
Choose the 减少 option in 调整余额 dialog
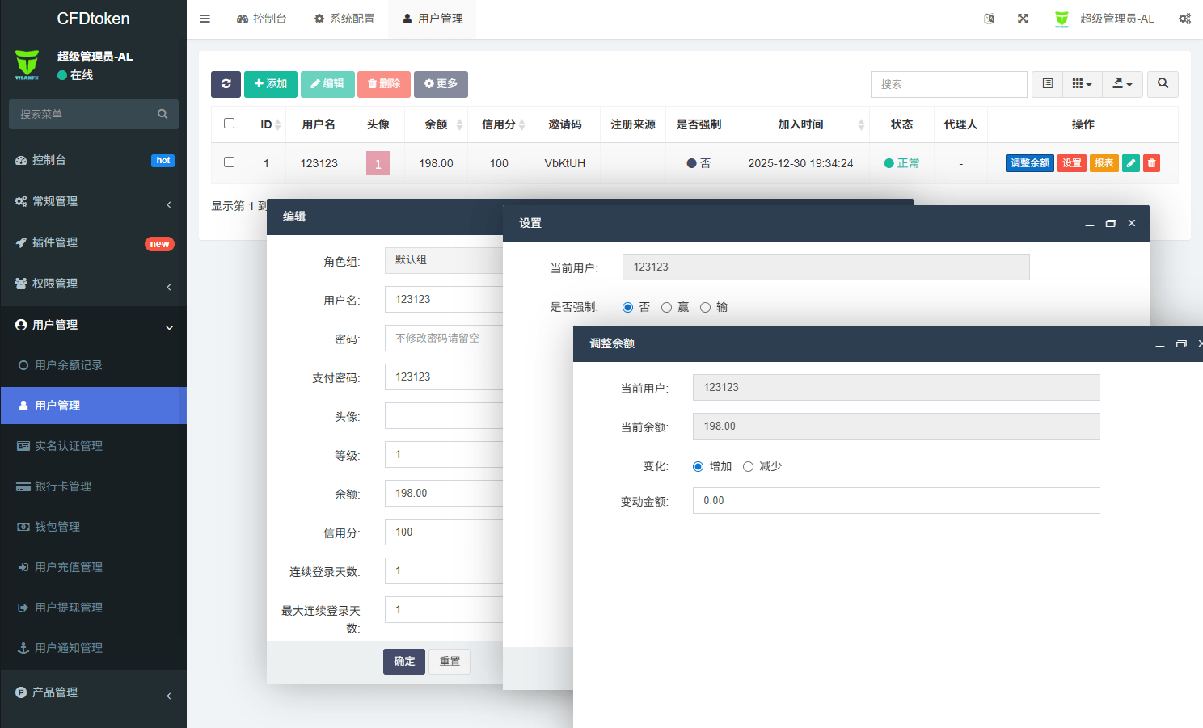[x=748, y=466]
